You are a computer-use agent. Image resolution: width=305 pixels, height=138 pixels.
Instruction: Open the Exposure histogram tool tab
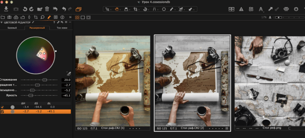[x=23, y=17]
